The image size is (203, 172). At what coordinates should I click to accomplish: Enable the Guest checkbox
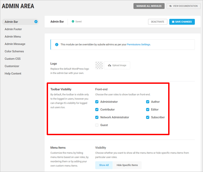point(97,125)
